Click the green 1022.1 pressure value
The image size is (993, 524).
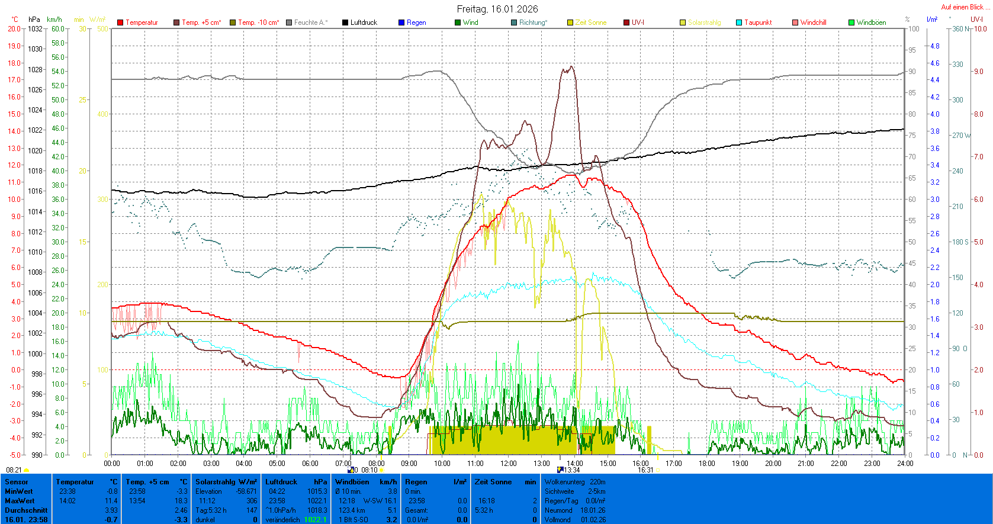315,520
